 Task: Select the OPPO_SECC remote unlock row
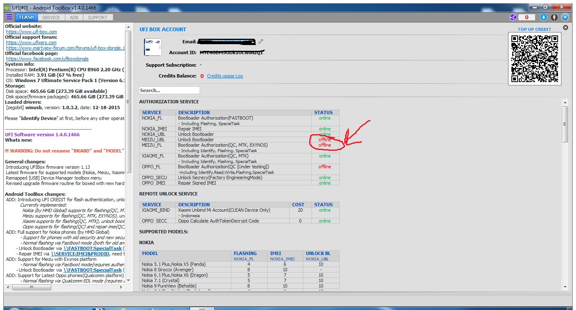click(x=239, y=221)
